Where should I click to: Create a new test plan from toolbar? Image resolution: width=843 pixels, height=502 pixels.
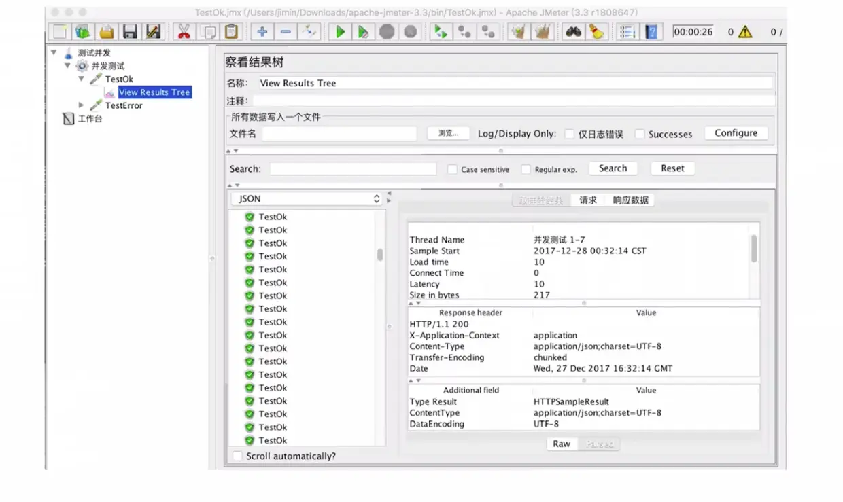[x=61, y=32]
